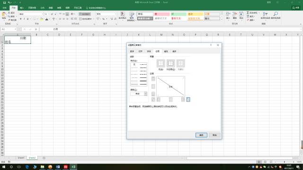This screenshot has width=303, height=170.
Task: Click the Conditional Formatting icon
Action: click(x=123, y=14)
